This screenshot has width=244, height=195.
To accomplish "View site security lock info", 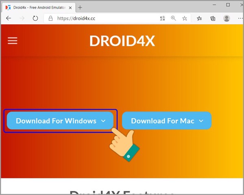I will [x=50, y=18].
